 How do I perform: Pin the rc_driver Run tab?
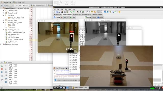point(2,80)
